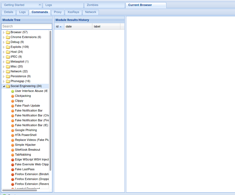Click the module Search input field
The image size is (235, 195).
click(27, 26)
